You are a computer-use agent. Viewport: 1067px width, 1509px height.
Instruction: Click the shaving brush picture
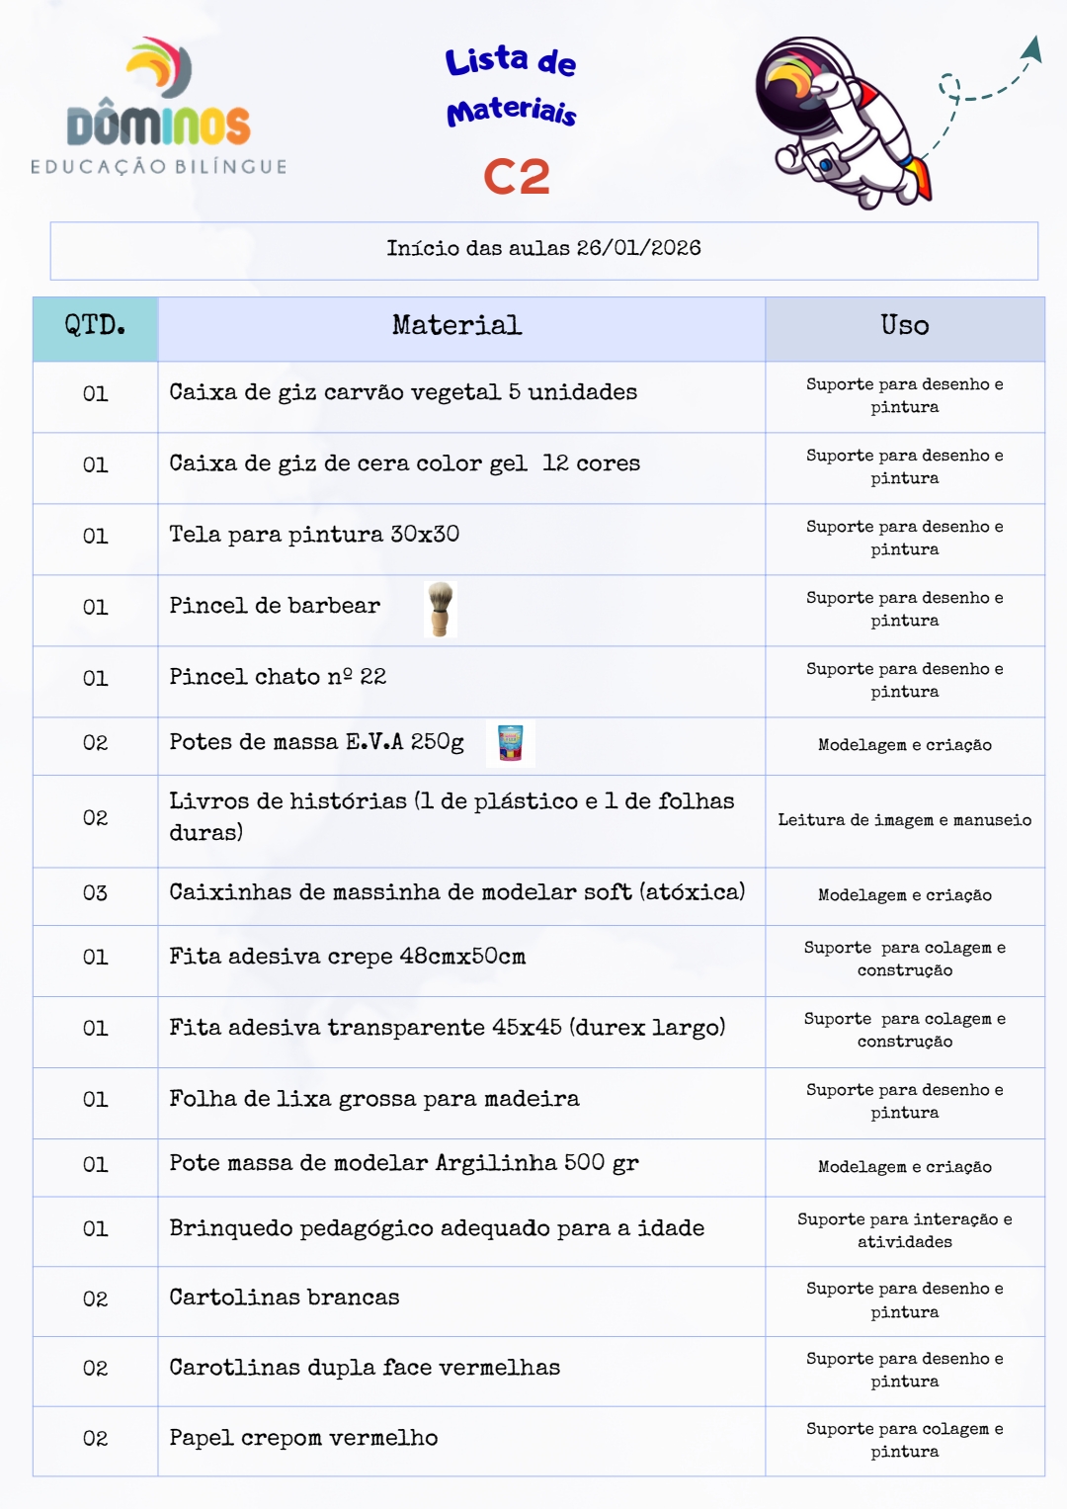pos(440,609)
